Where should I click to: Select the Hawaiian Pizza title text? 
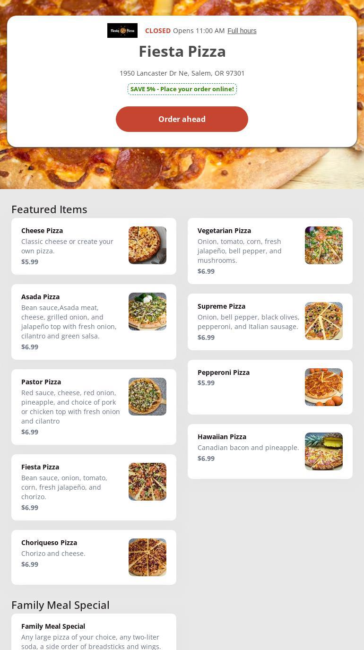222,437
